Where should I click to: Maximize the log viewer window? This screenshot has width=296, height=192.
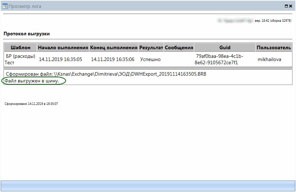286,6
